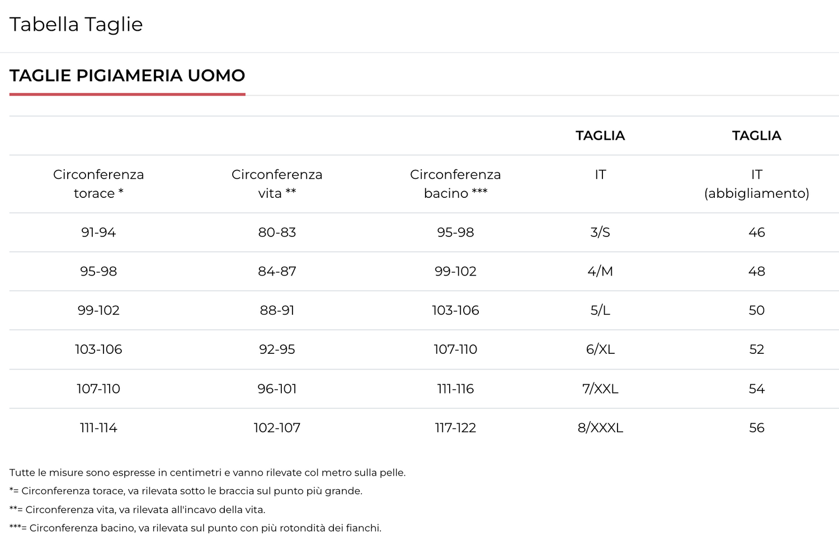This screenshot has width=839, height=545.
Task: Select the 3/S size cell
Action: coord(600,233)
